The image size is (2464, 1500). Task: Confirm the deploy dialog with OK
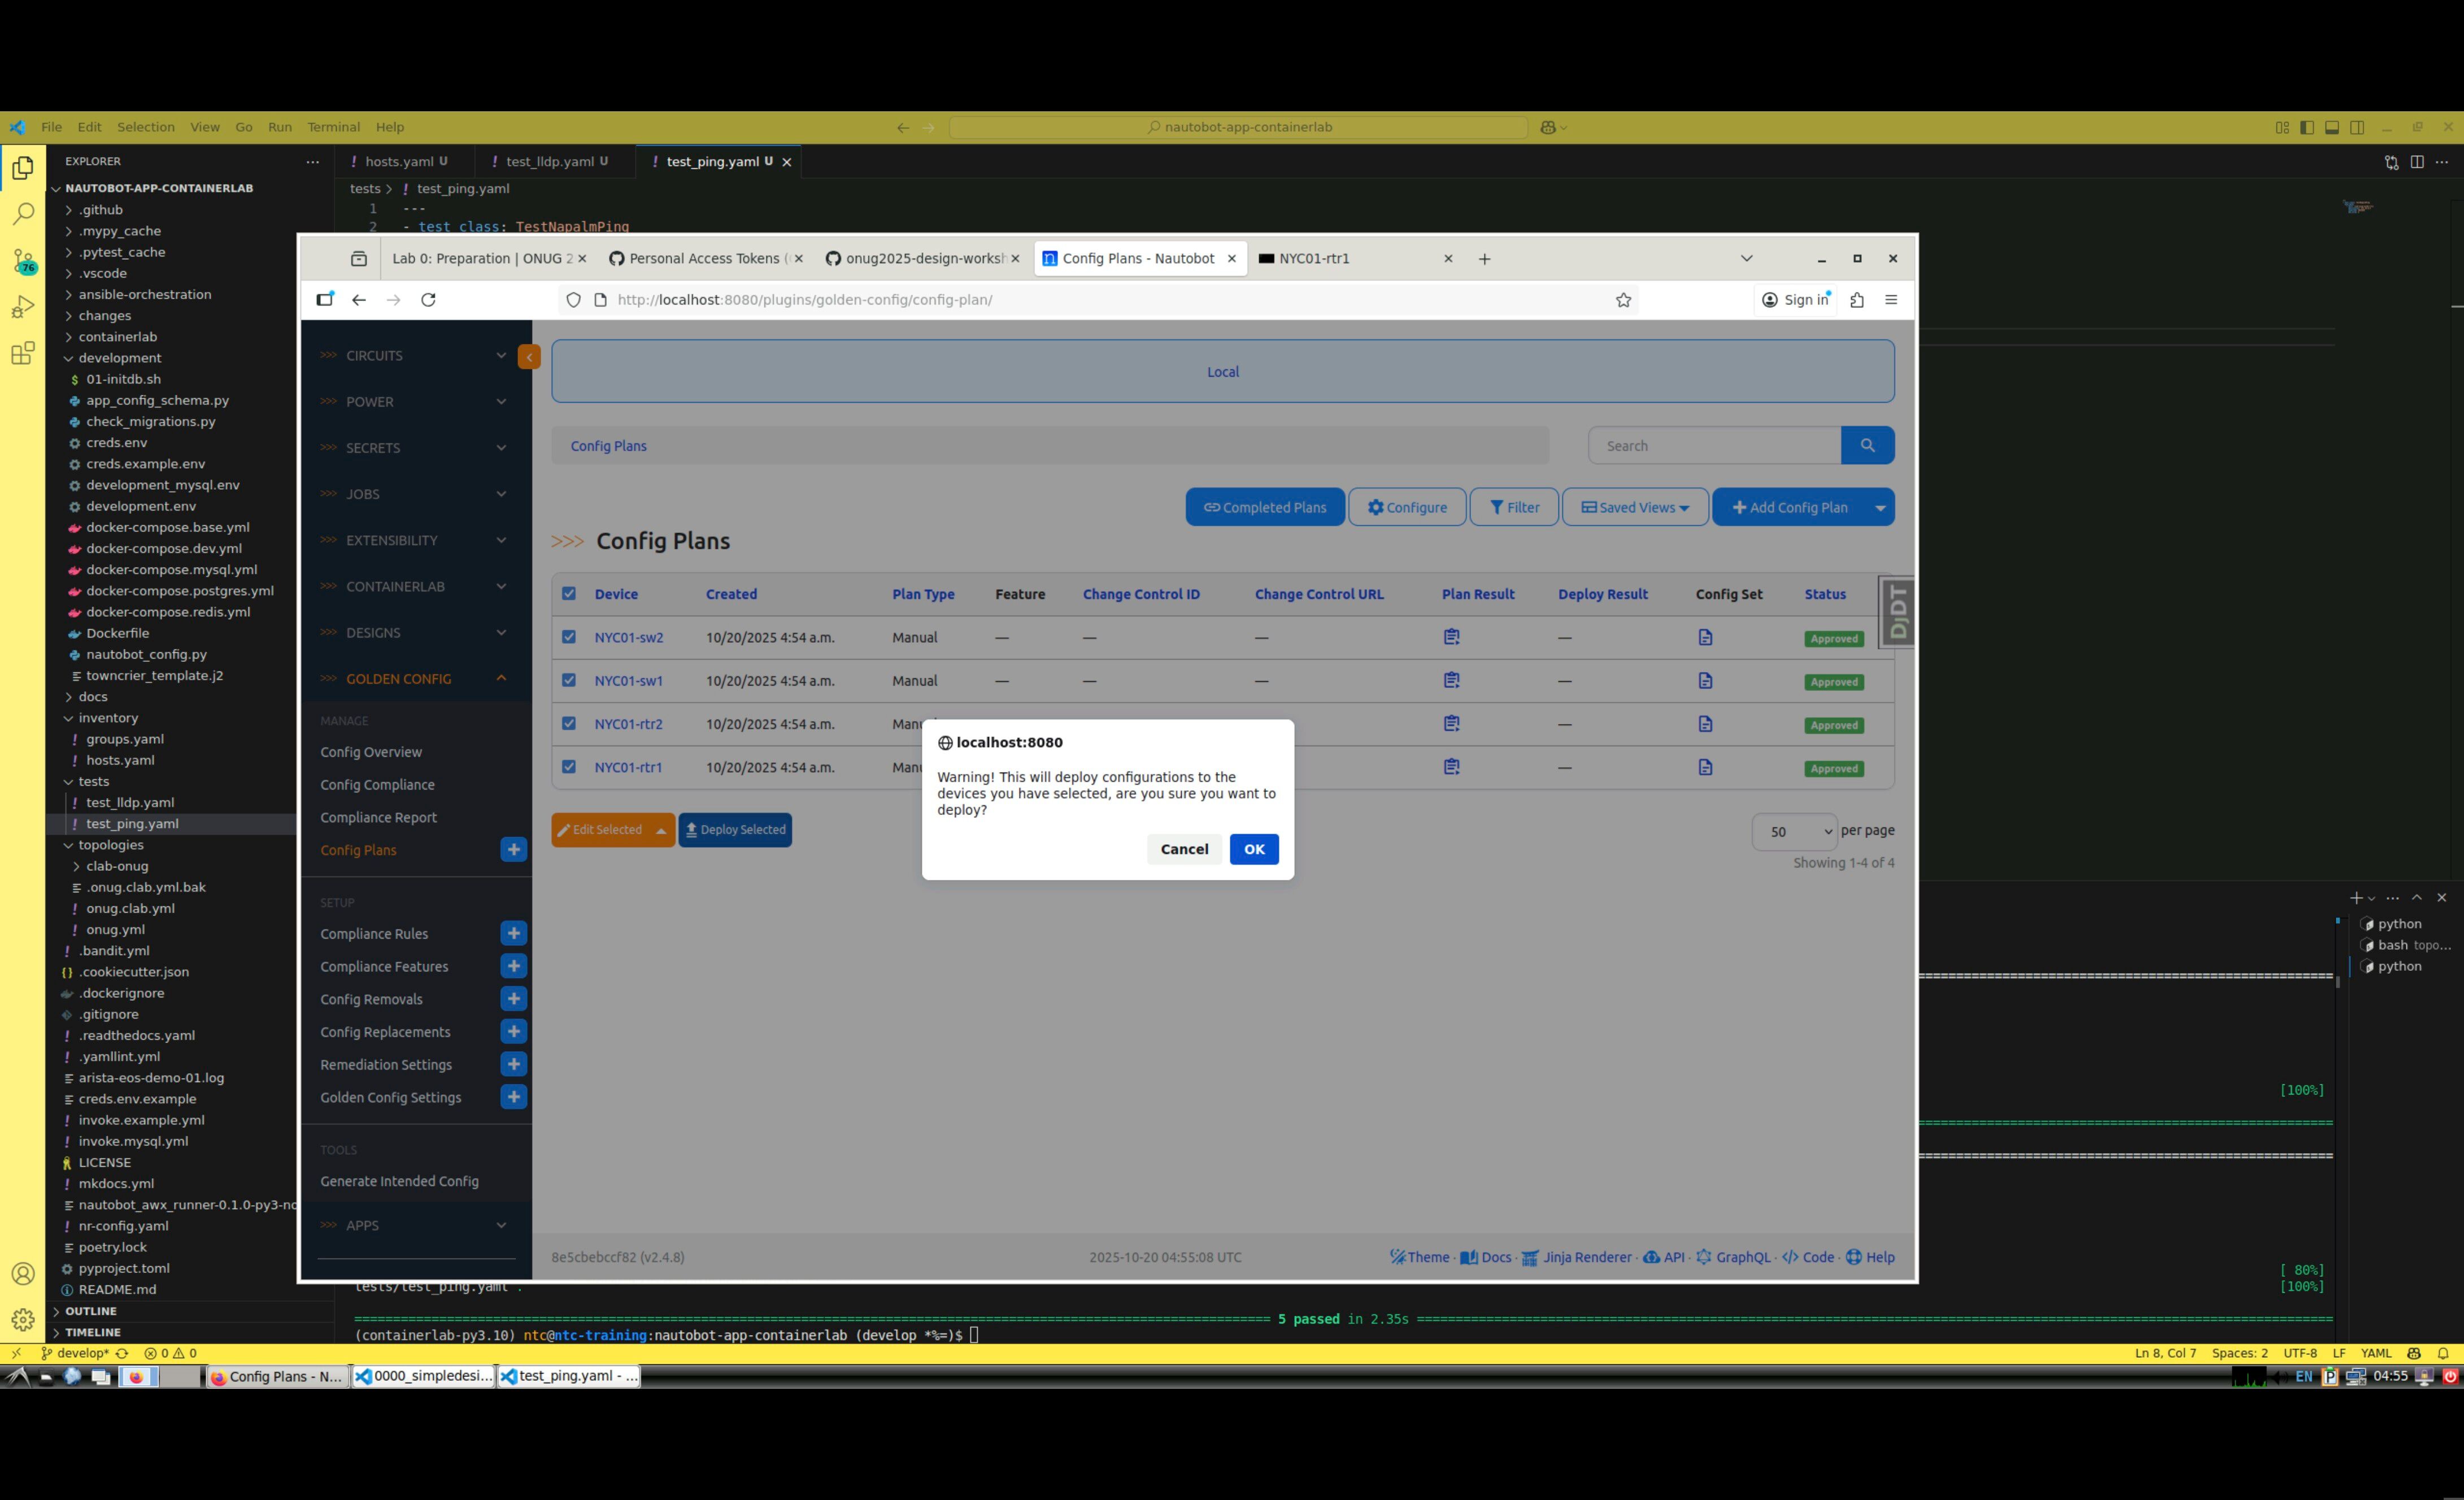tap(1253, 849)
